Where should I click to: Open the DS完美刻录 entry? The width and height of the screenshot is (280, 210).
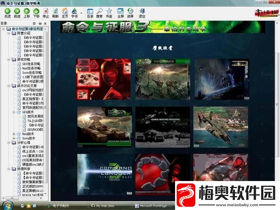pyautogui.click(x=32, y=160)
